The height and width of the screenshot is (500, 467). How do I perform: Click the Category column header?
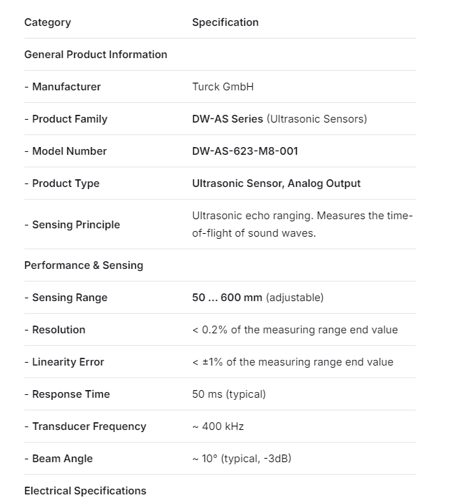click(48, 22)
